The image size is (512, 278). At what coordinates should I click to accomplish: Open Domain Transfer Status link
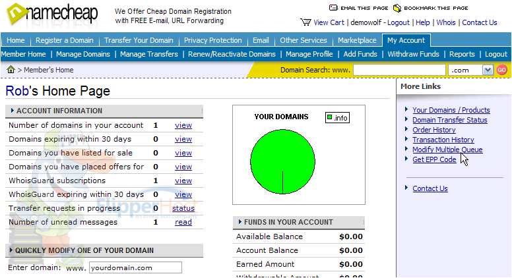[x=449, y=120]
